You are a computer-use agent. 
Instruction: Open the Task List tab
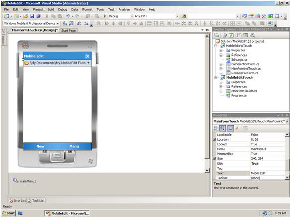pos(36,200)
